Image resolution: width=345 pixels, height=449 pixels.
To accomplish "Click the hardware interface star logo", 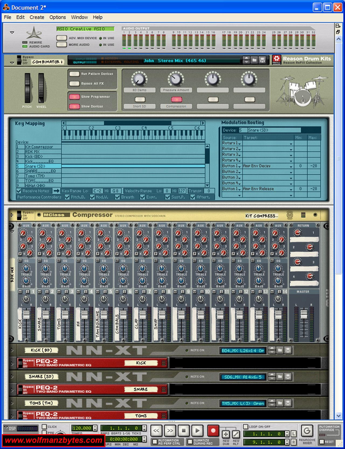I will pyautogui.click(x=34, y=33).
